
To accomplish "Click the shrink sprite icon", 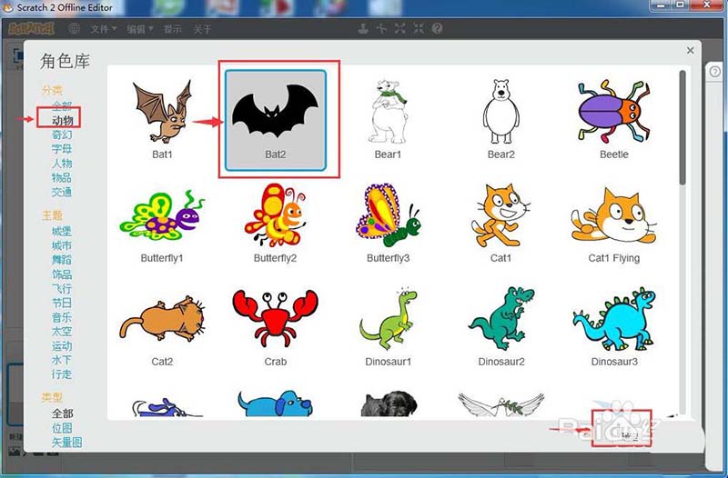I will [419, 29].
